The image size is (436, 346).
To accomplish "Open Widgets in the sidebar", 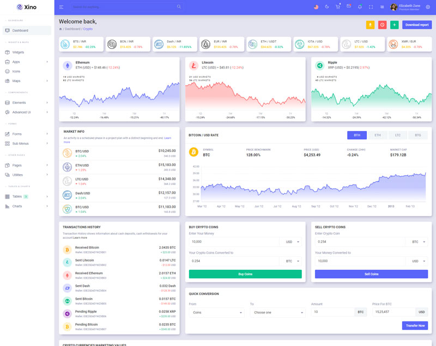I will 18,52.
